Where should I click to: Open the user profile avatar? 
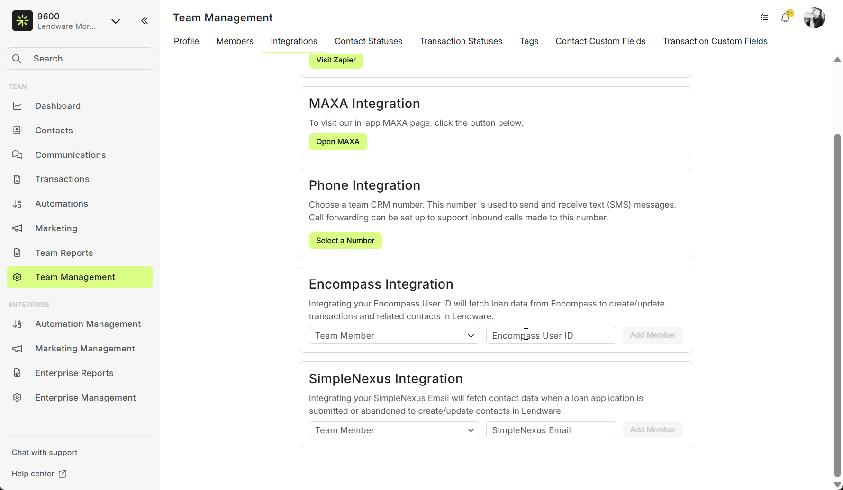pos(814,18)
